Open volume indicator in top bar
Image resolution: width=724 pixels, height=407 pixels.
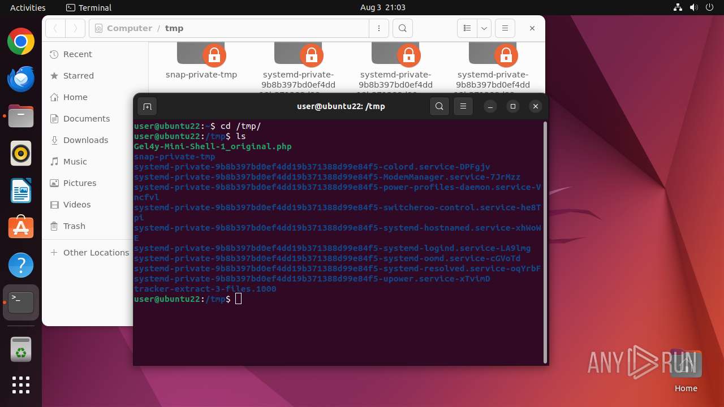[693, 7]
